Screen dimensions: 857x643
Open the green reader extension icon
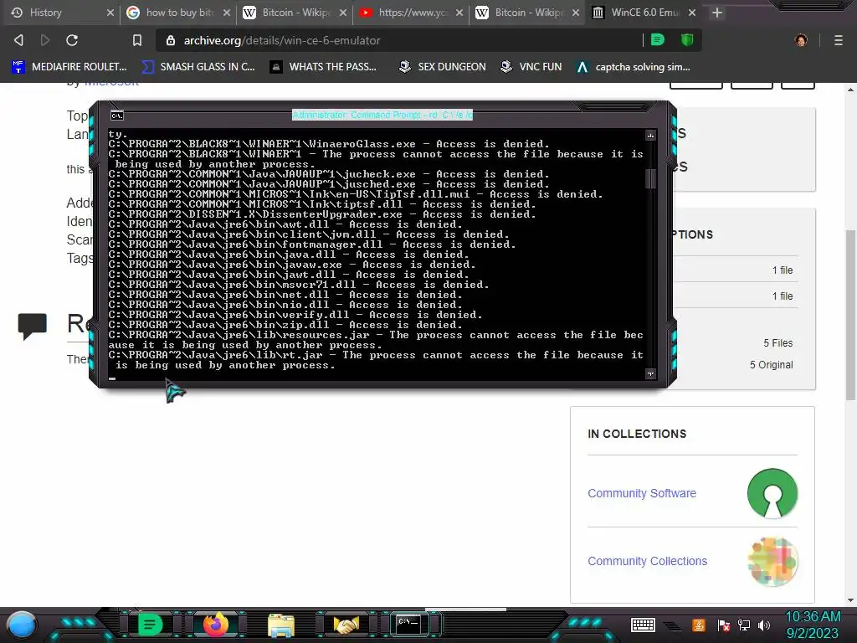tap(658, 39)
